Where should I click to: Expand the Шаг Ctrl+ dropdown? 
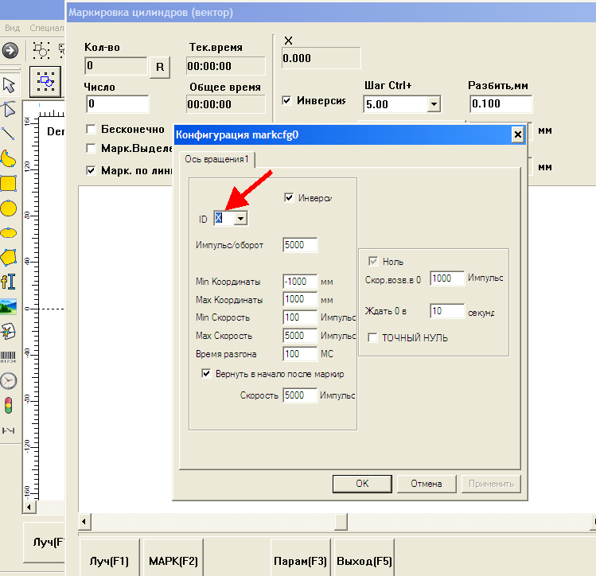coord(434,104)
